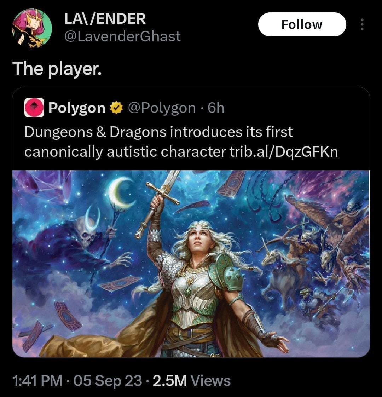Viewport: 382px width, 397px height.
Task: Click Polygon's gold verified badge
Action: (x=116, y=108)
